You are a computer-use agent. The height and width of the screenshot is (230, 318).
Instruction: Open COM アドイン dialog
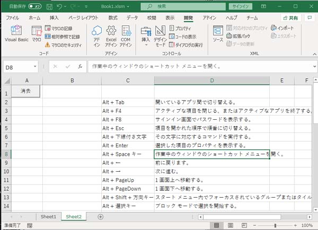(126, 35)
